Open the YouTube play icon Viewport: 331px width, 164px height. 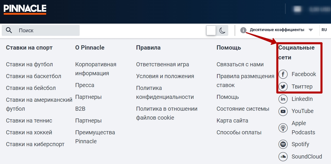283,111
